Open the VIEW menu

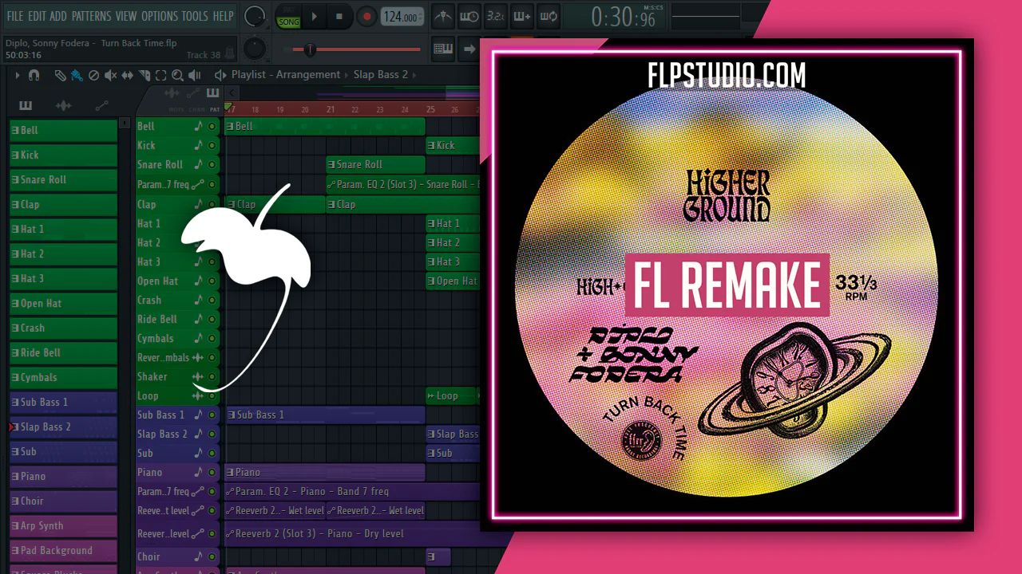(x=126, y=16)
